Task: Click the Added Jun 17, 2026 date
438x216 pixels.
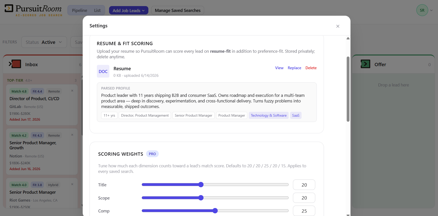Action: coord(25,119)
